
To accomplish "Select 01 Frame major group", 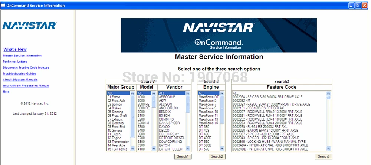I will [119, 97].
